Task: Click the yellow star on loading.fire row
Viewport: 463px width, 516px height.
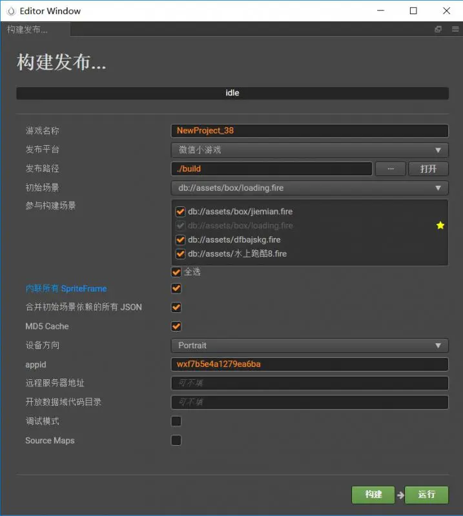Action: point(440,225)
